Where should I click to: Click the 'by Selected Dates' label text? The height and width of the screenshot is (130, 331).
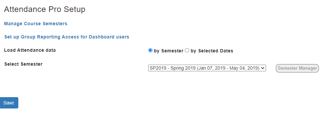(212, 51)
